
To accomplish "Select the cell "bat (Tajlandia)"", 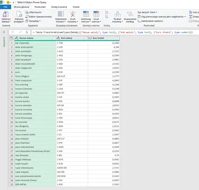I will 35,43.
